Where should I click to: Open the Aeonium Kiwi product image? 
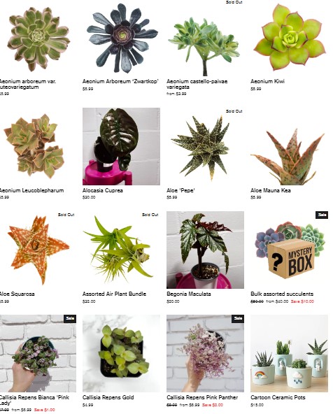[289, 38]
